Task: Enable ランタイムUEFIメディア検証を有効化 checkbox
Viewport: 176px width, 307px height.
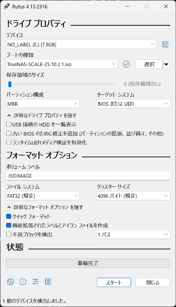Action: click(8, 142)
